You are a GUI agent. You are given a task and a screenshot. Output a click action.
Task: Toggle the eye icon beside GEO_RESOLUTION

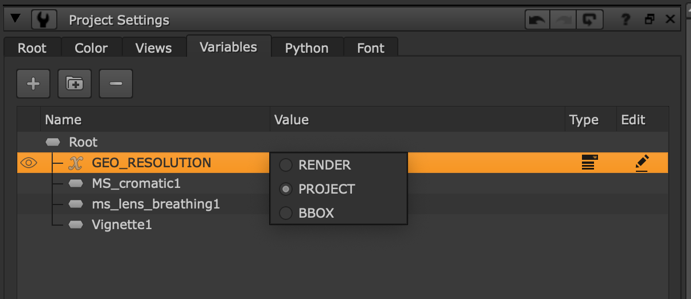[29, 163]
